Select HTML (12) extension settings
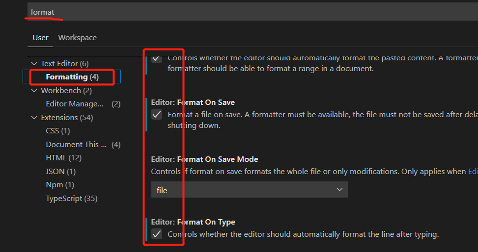 pos(63,158)
